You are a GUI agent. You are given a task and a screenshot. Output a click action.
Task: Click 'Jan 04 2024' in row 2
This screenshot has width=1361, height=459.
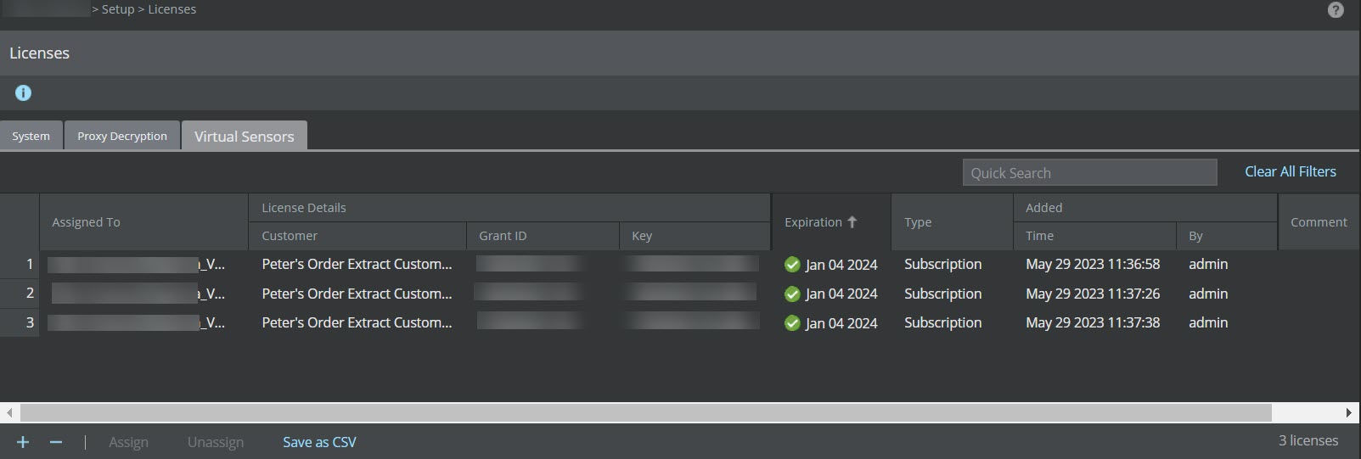pyautogui.click(x=841, y=294)
